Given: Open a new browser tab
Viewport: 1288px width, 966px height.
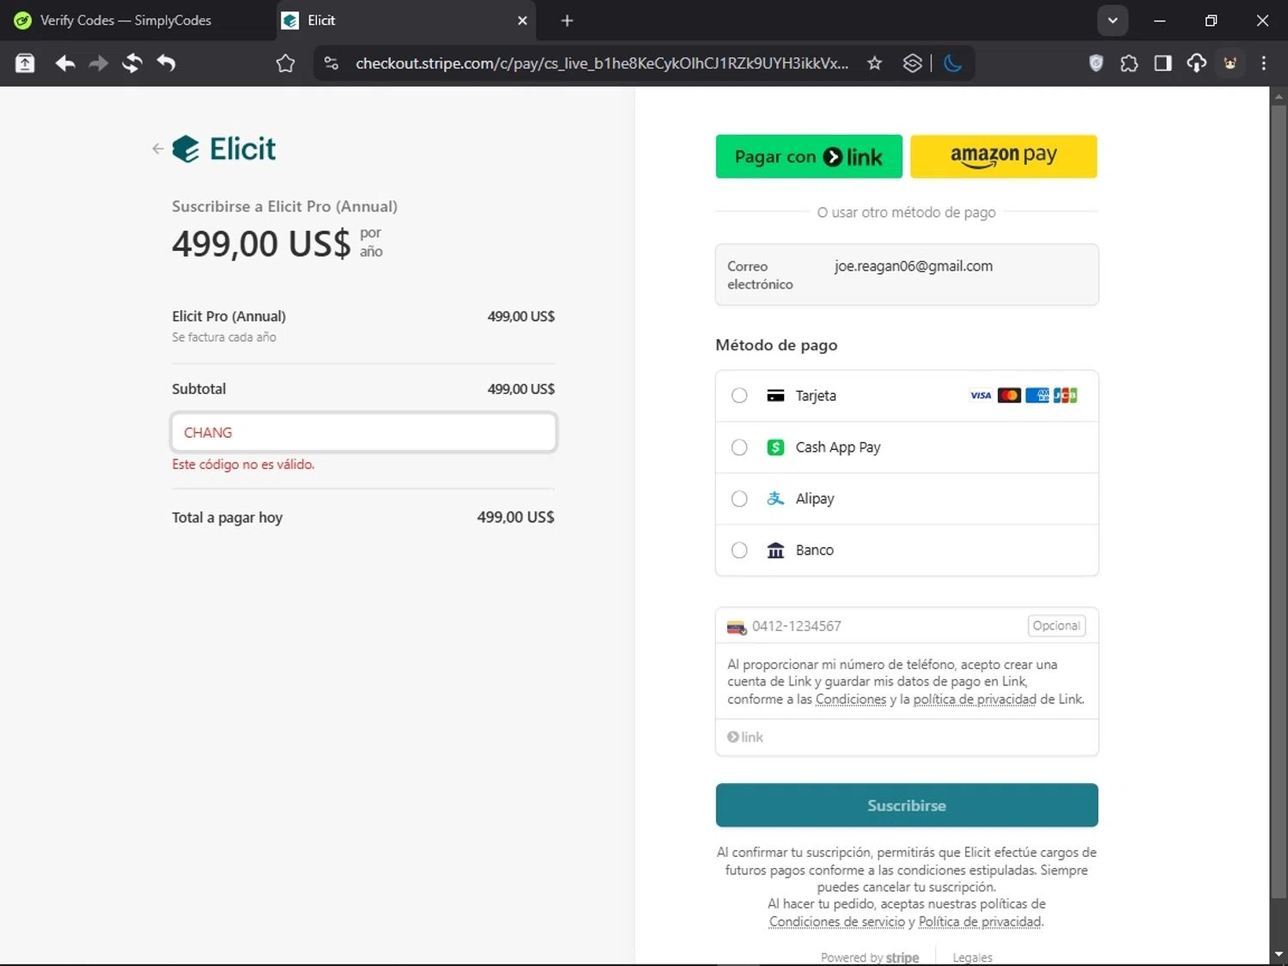Looking at the screenshot, I should (x=567, y=21).
